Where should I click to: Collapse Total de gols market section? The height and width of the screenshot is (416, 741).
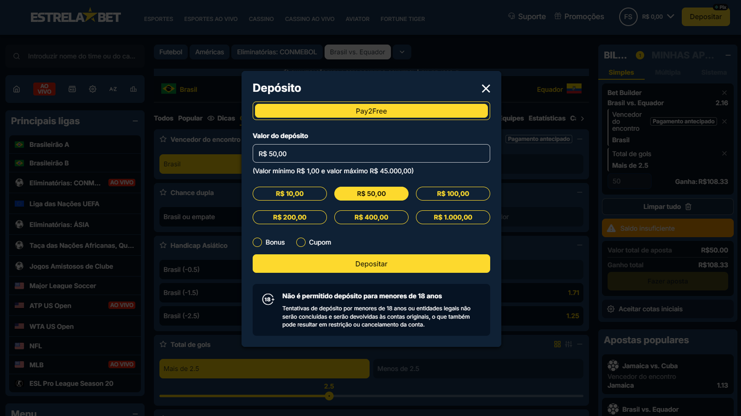click(x=580, y=344)
